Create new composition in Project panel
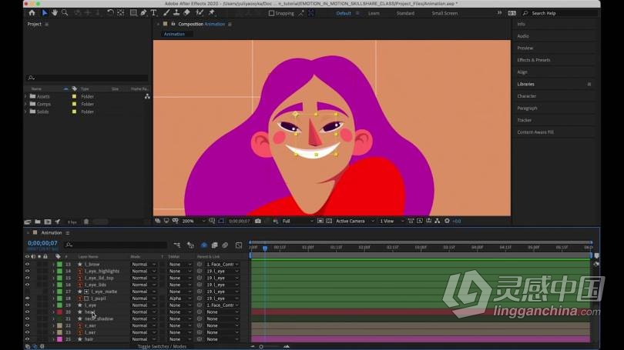 48,222
